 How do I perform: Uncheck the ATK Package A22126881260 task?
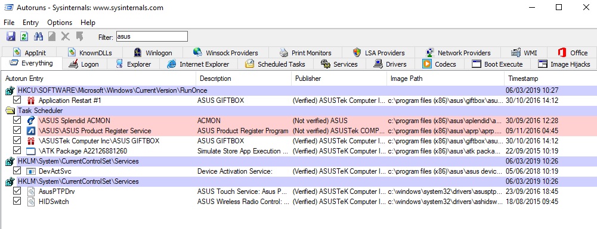point(17,150)
